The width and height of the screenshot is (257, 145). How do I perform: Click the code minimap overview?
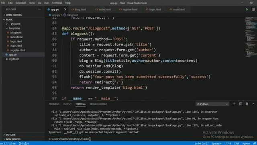[x=251, y=37]
